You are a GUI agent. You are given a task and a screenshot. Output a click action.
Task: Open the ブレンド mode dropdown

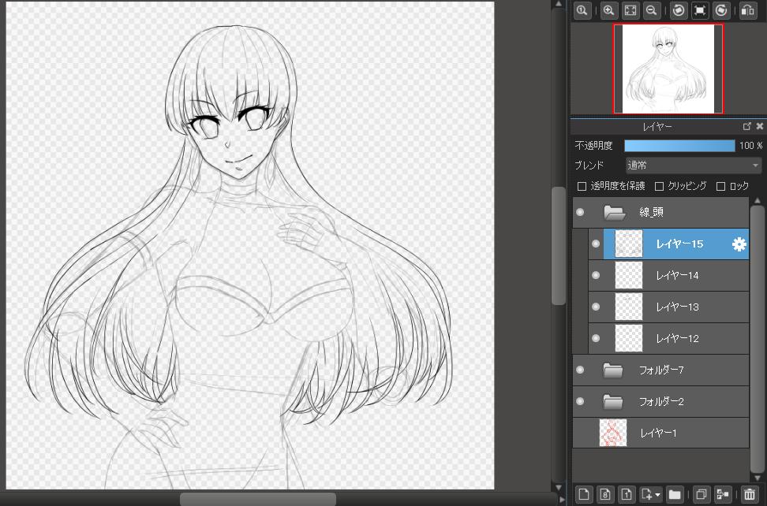[693, 166]
